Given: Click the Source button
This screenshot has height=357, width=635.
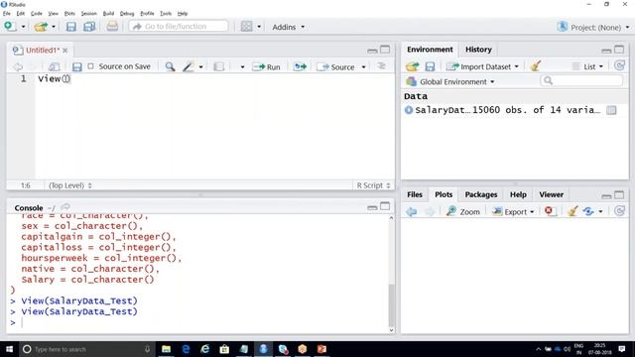Looking at the screenshot, I should (x=335, y=67).
